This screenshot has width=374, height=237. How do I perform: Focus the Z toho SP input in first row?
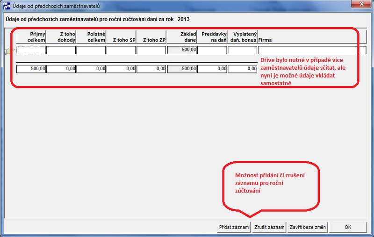121,50
